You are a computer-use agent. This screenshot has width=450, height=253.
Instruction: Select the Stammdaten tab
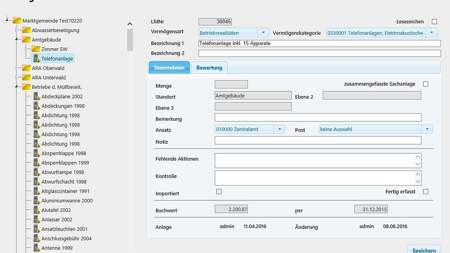pyautogui.click(x=169, y=68)
